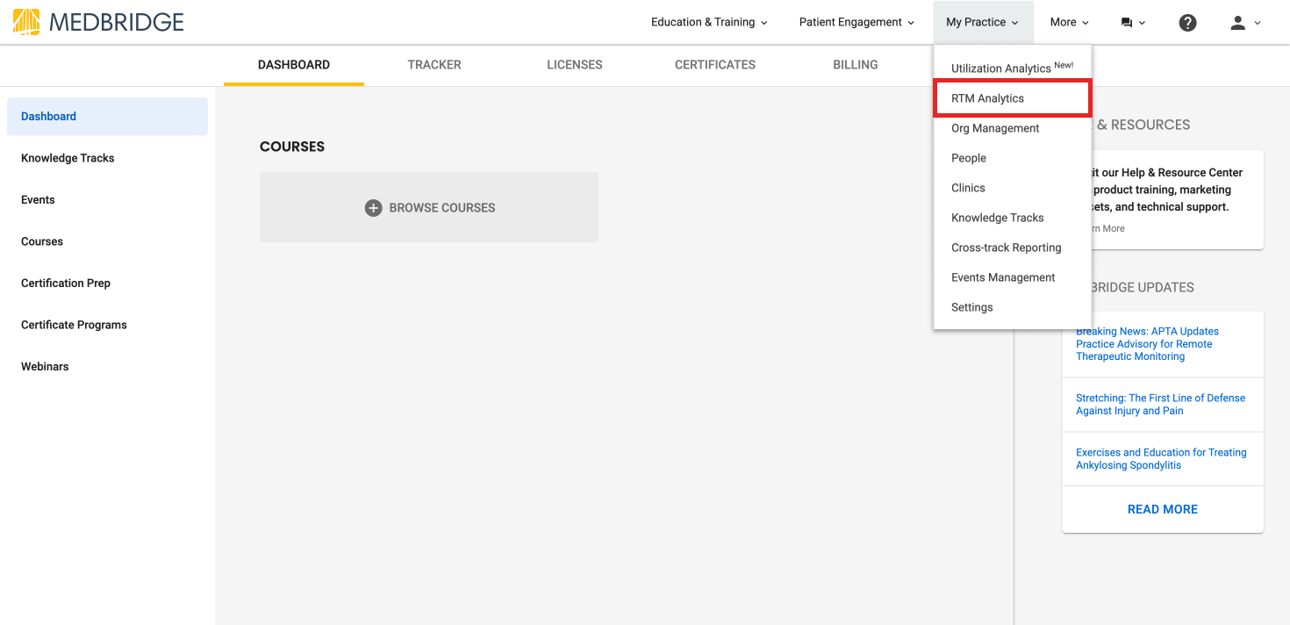Switch to the Dashboard tab
Image resolution: width=1290 pixels, height=625 pixels.
click(294, 65)
